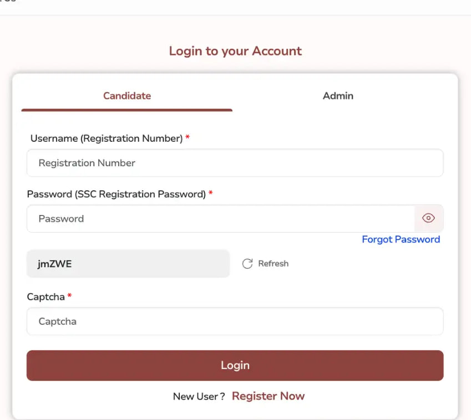The height and width of the screenshot is (420, 471).
Task: Click the red asterisk beside Captcha label
Action: [70, 296]
